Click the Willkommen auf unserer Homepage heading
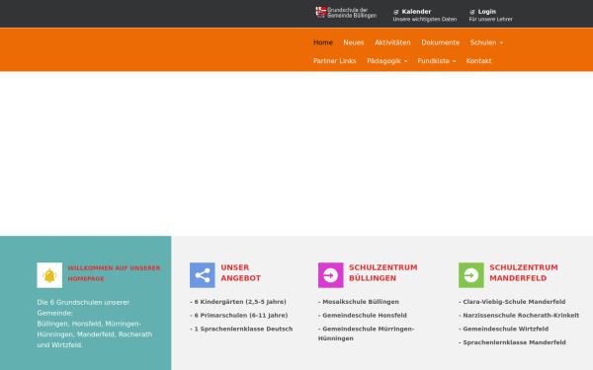The image size is (593, 370). pyautogui.click(x=114, y=273)
